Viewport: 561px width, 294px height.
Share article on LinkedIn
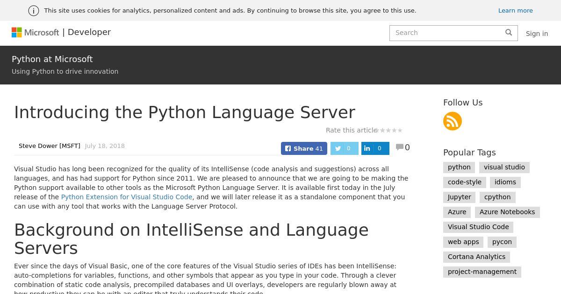point(375,148)
